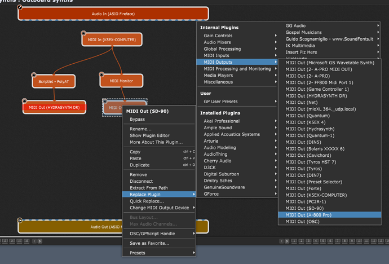Select channel indicator 9 in the right bar

coord(352,241)
